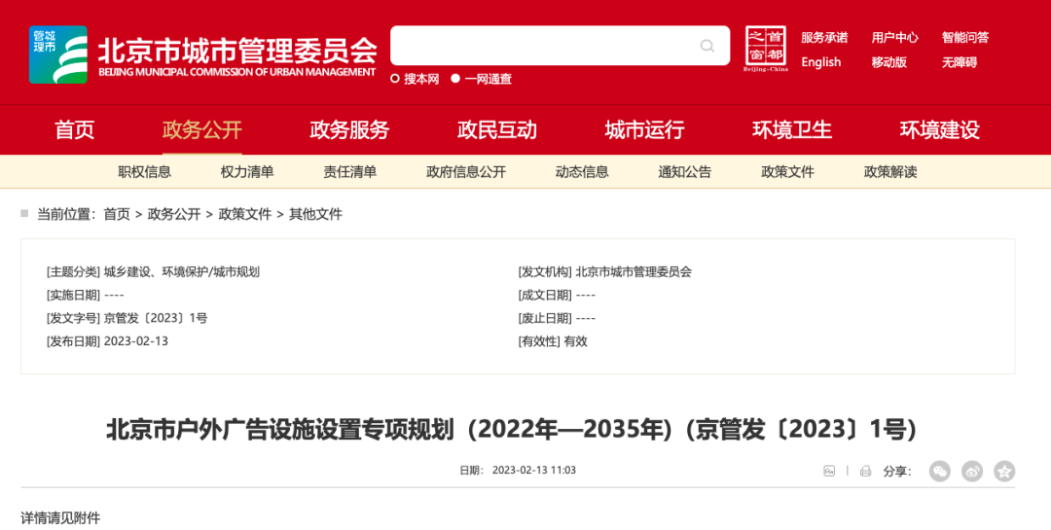Click the 首都之窗 Beijing-China logo

point(765,49)
